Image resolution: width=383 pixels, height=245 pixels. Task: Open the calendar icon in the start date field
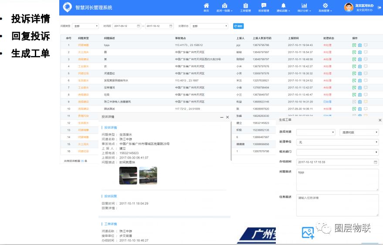pos(138,26)
